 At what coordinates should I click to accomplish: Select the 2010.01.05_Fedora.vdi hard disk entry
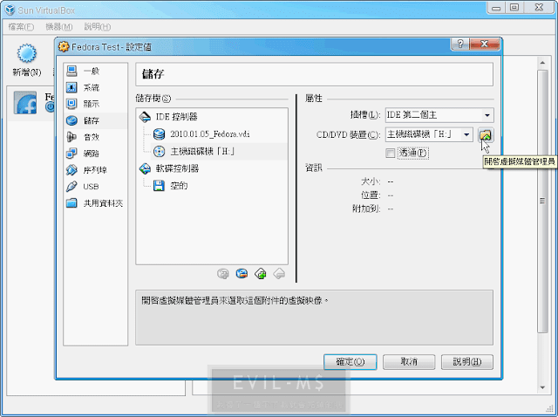tap(212, 133)
